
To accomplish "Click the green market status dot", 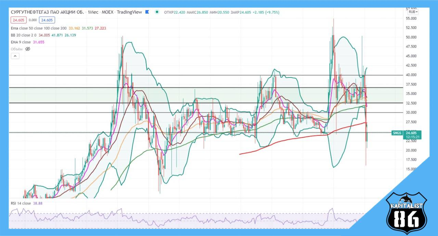I will [157, 12].
